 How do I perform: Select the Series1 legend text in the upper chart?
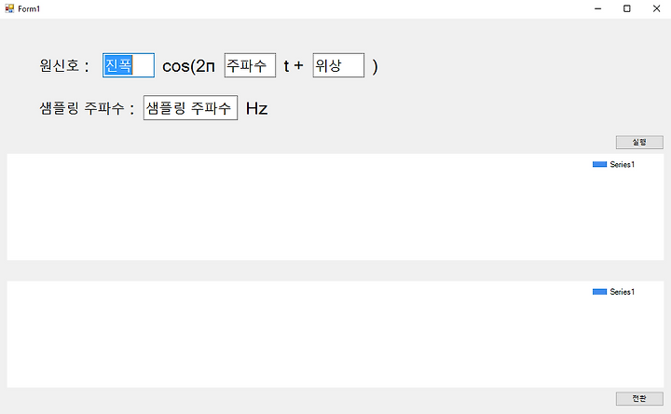point(623,164)
